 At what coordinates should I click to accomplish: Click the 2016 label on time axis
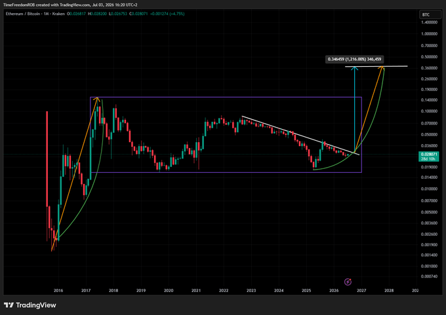pyautogui.click(x=58, y=291)
